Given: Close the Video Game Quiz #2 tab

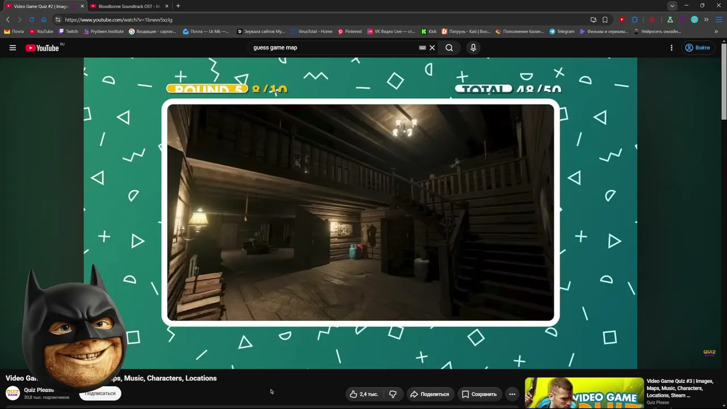Looking at the screenshot, I should (x=82, y=6).
